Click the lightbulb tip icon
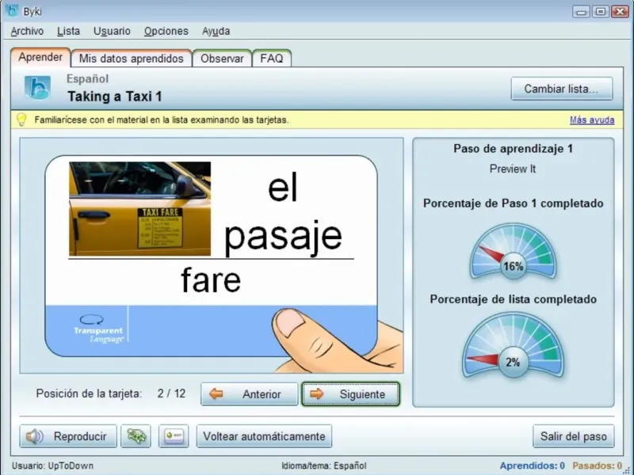 21,120
